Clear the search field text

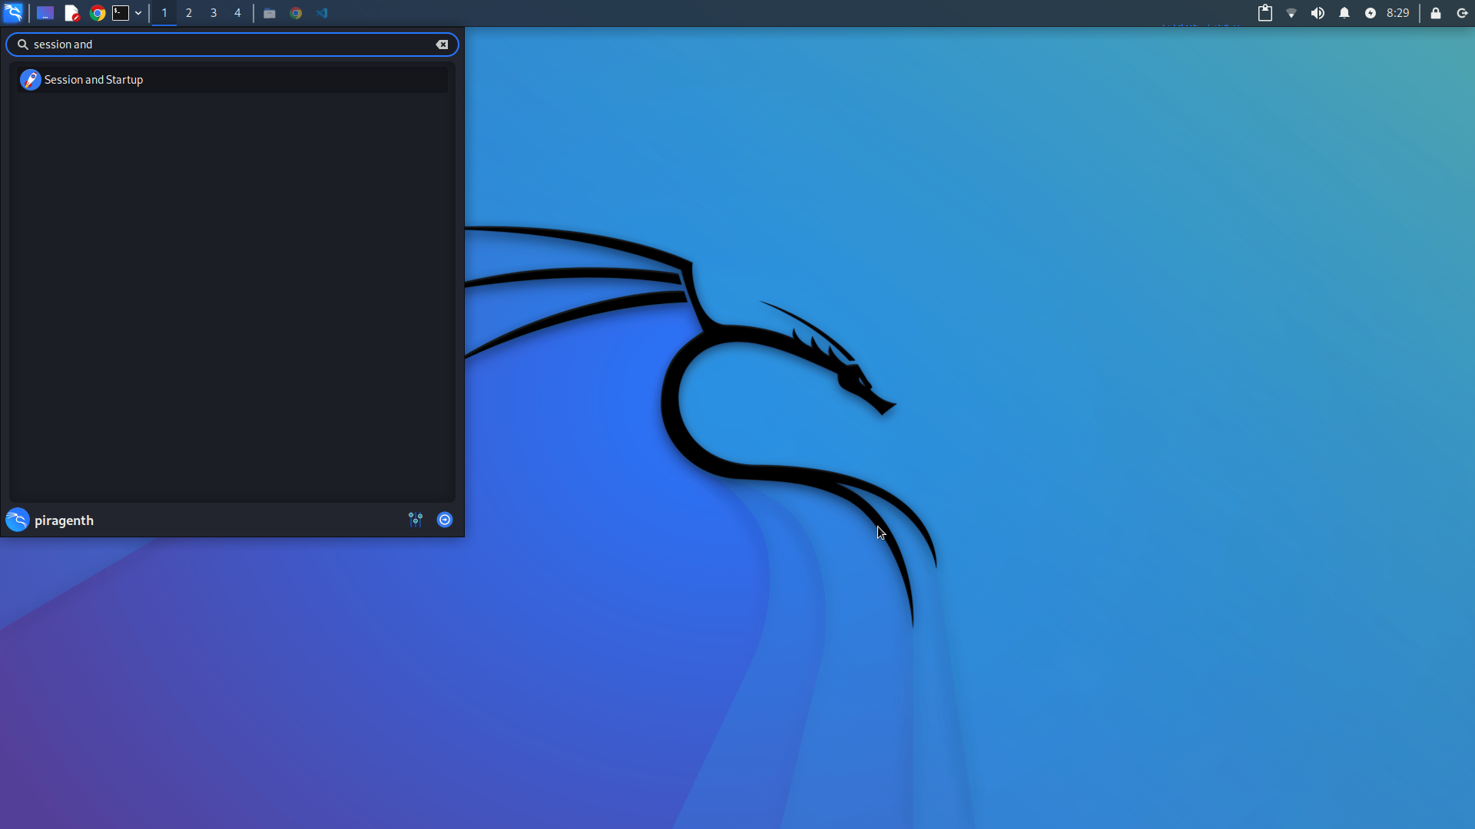click(x=442, y=45)
